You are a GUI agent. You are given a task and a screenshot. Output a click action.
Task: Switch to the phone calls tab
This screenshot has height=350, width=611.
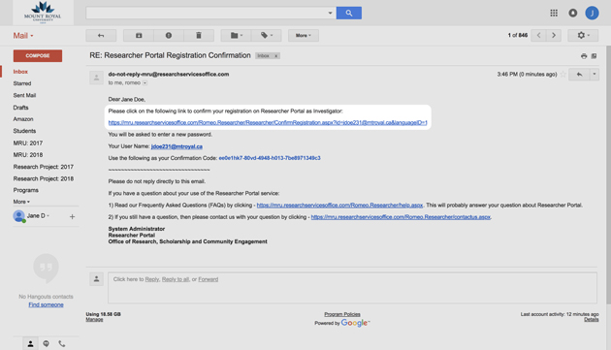coord(61,344)
